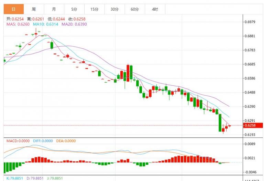
Task: Click the 0.0089 MACD axis label
Action: (250, 144)
